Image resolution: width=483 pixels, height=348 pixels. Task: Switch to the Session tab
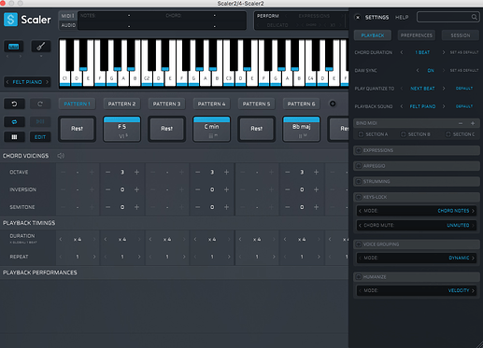[x=461, y=35]
